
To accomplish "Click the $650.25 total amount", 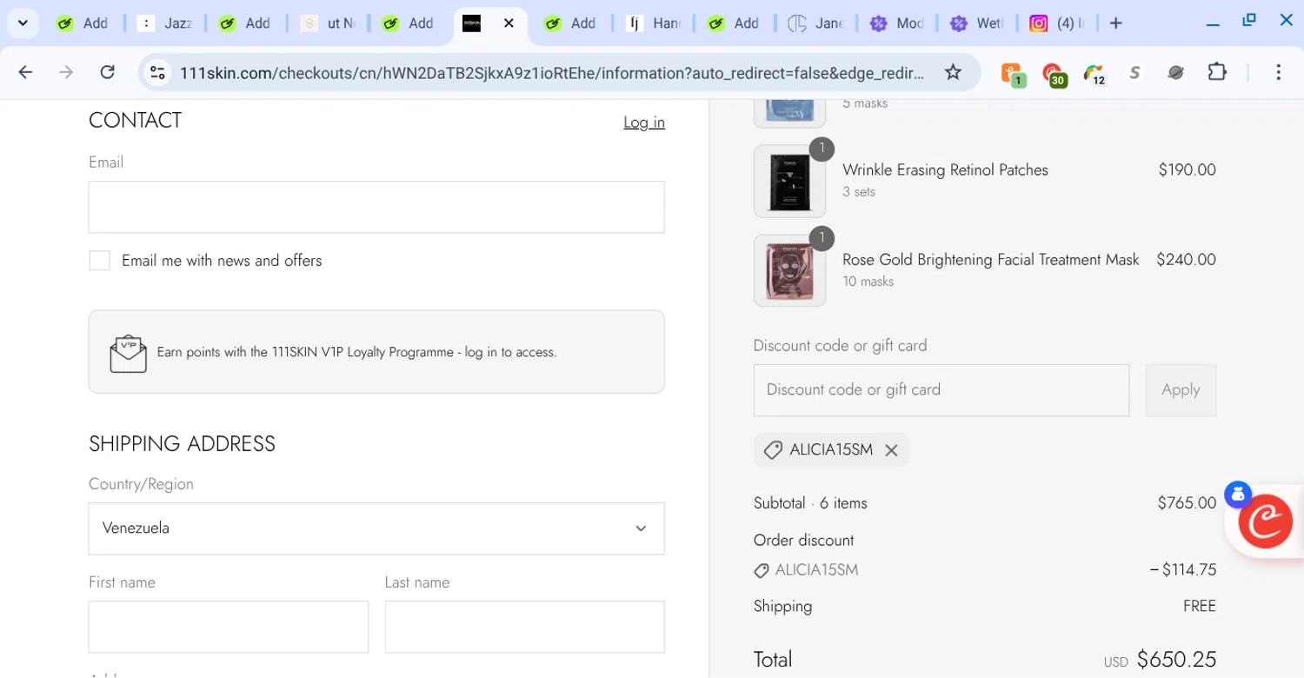I will pyautogui.click(x=1176, y=660).
